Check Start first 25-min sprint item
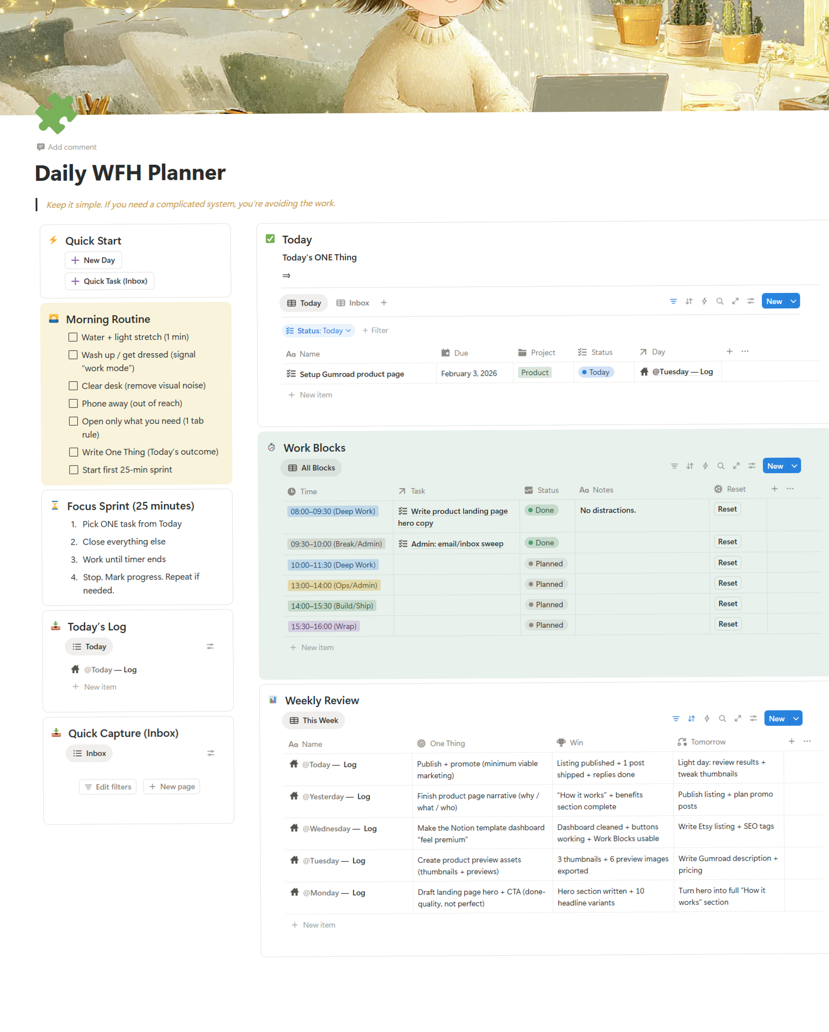The width and height of the screenshot is (829, 1032). (74, 470)
